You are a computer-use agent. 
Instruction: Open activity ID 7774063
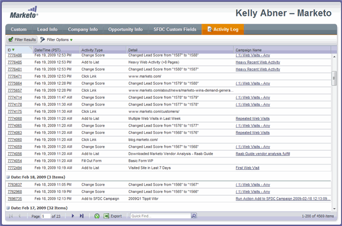pyautogui.click(x=15, y=132)
